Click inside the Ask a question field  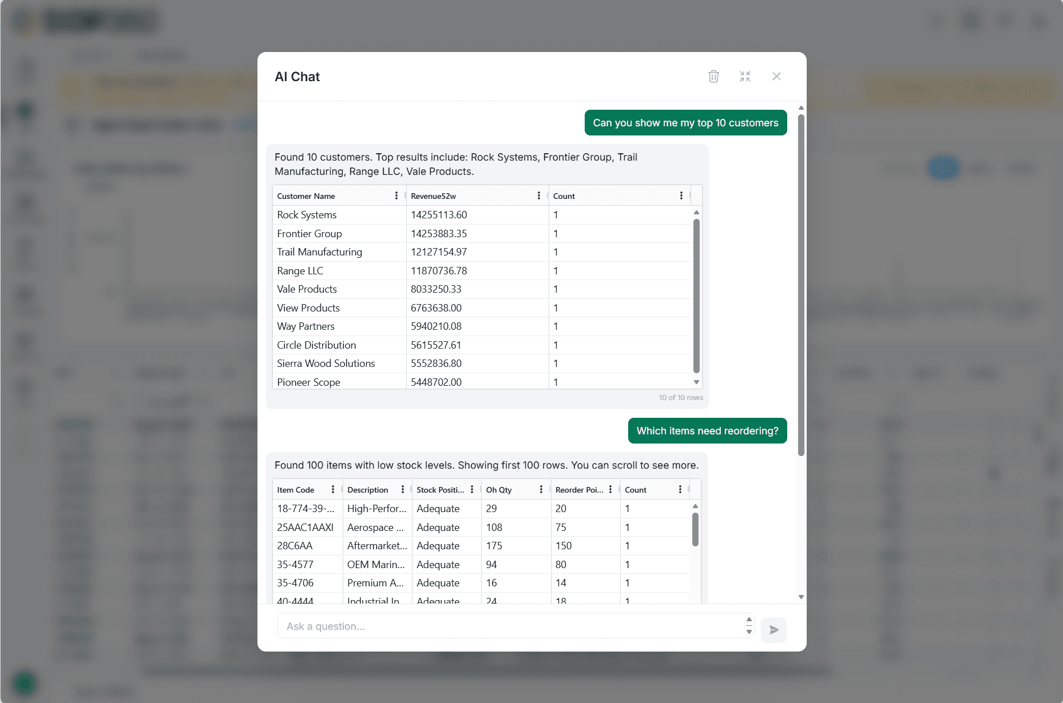pyautogui.click(x=509, y=626)
